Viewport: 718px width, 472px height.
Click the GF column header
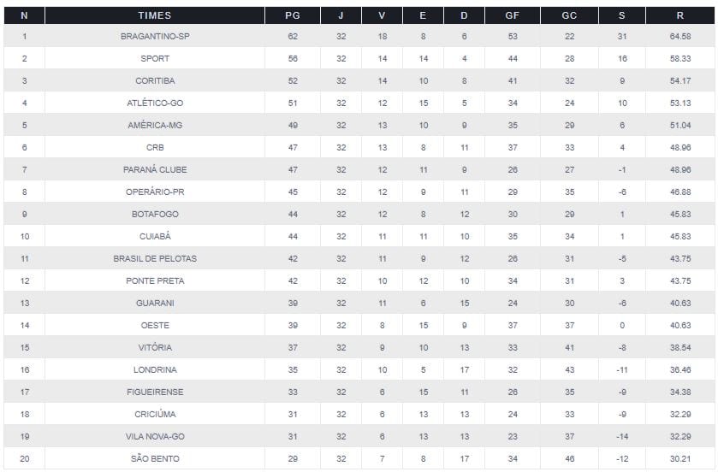(x=512, y=15)
